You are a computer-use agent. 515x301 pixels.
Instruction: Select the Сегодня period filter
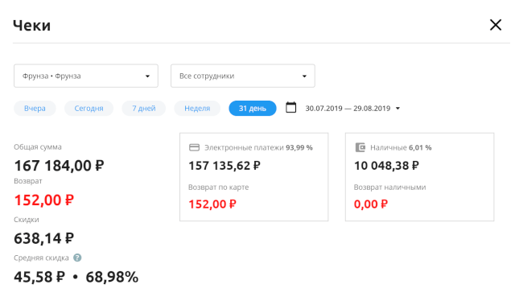coord(89,108)
